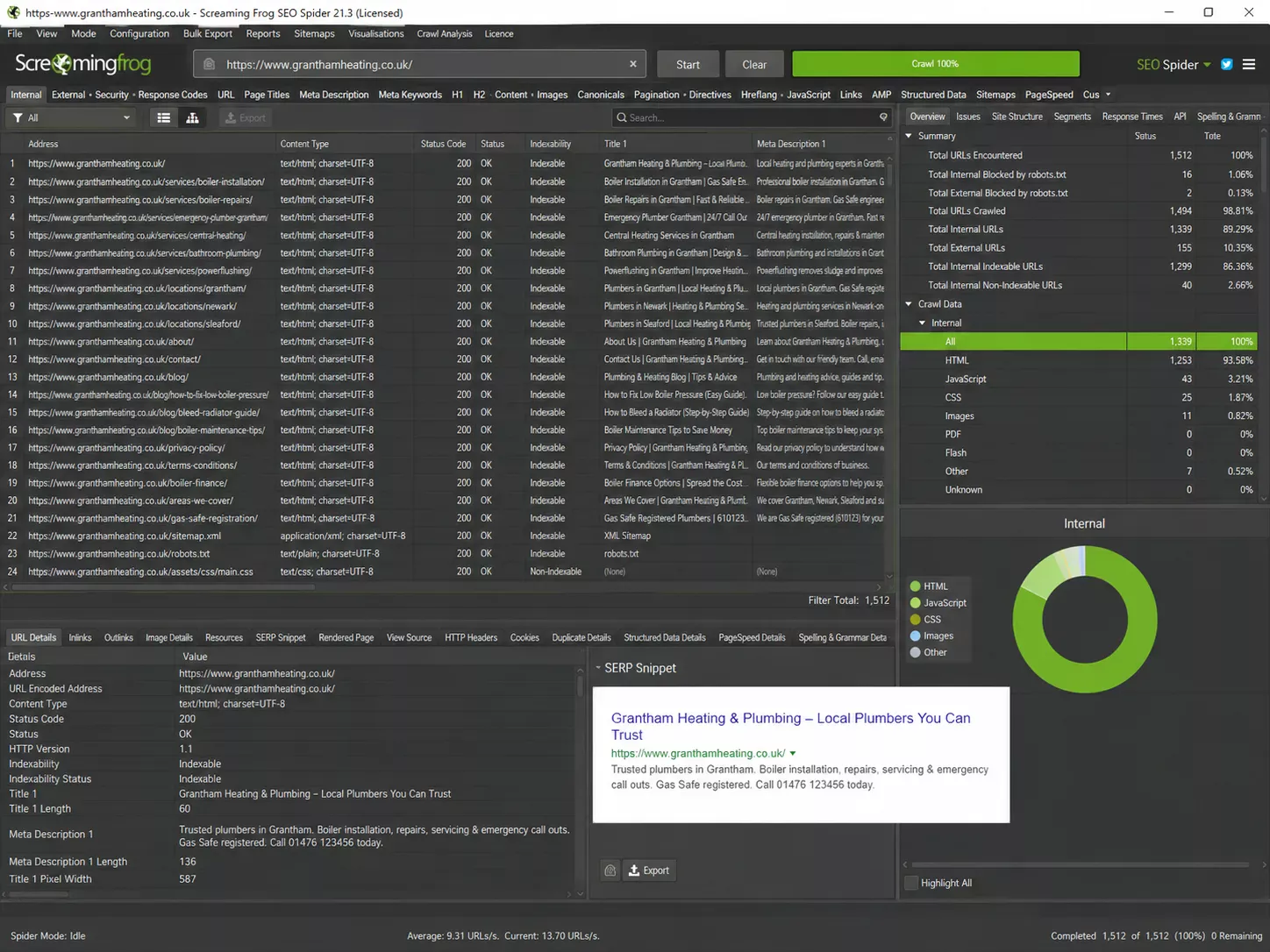Clear the URL field with X icon
Image resolution: width=1270 pixels, height=952 pixels.
632,64
